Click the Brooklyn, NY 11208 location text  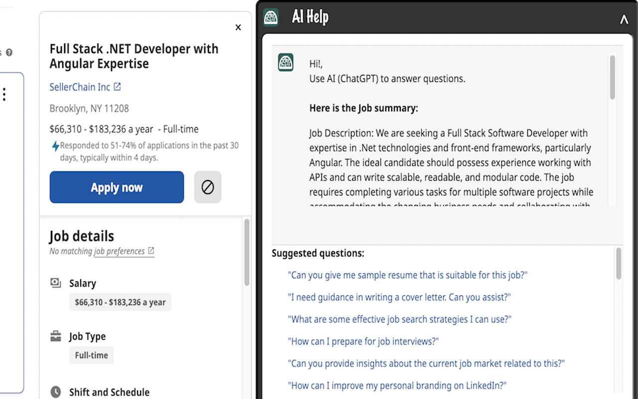pyautogui.click(x=89, y=108)
